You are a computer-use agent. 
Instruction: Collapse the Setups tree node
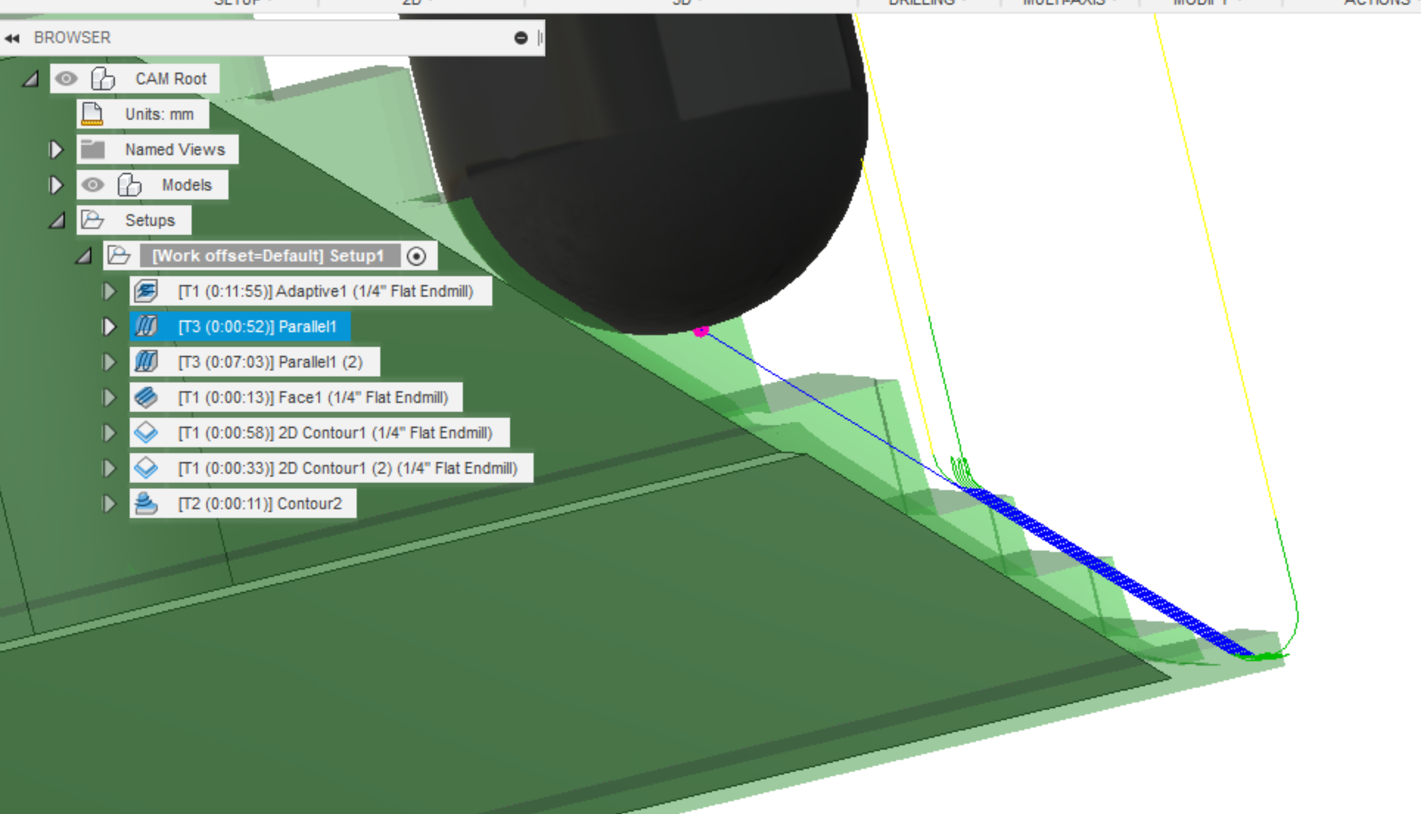(x=57, y=219)
